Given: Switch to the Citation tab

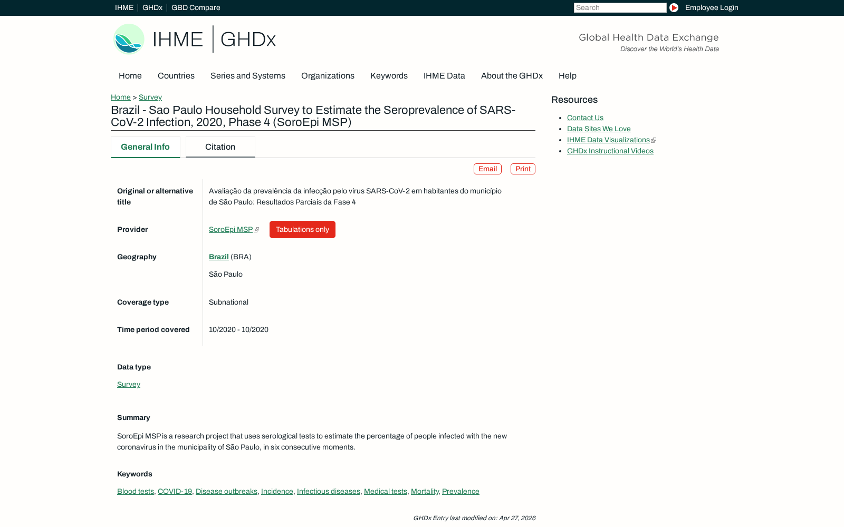Looking at the screenshot, I should click(x=220, y=147).
